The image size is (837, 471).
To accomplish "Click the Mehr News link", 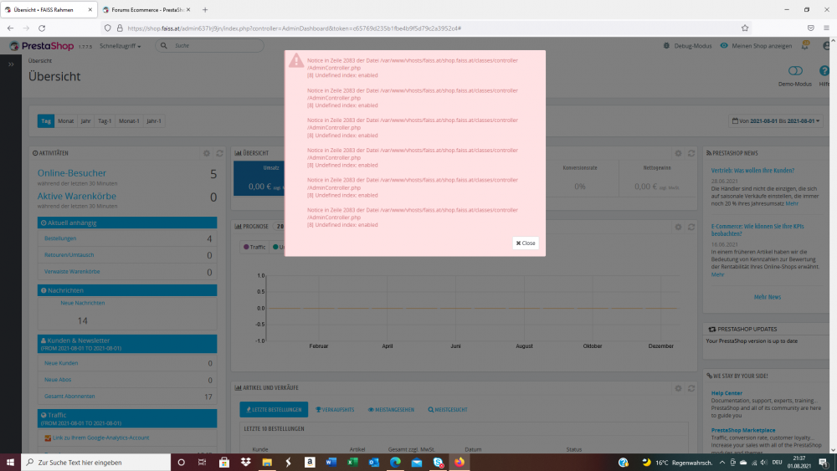I will click(x=767, y=297).
